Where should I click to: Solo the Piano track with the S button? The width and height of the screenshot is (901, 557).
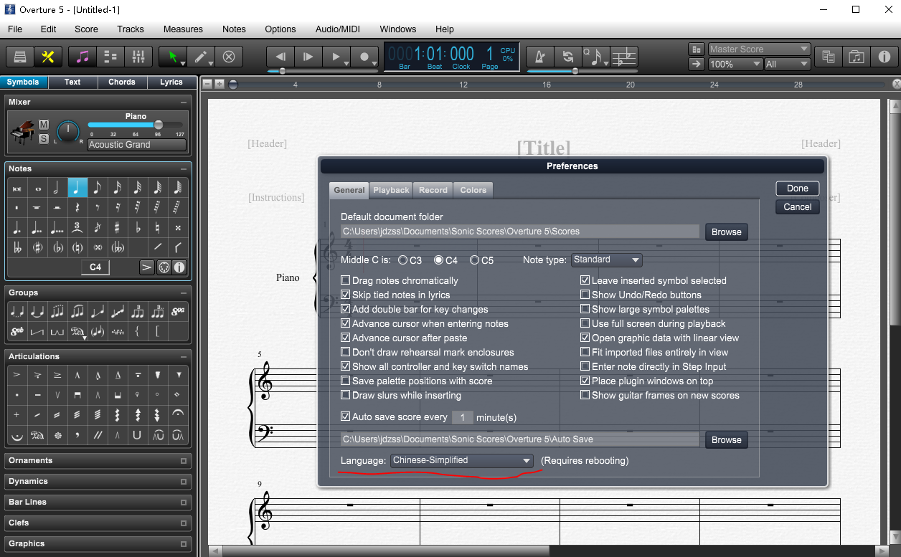[x=44, y=138]
